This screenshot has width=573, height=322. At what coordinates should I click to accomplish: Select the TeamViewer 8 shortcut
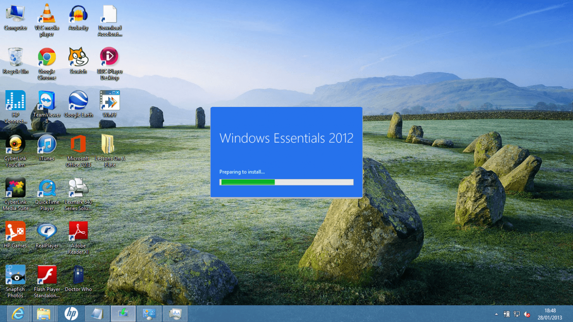coord(47,107)
